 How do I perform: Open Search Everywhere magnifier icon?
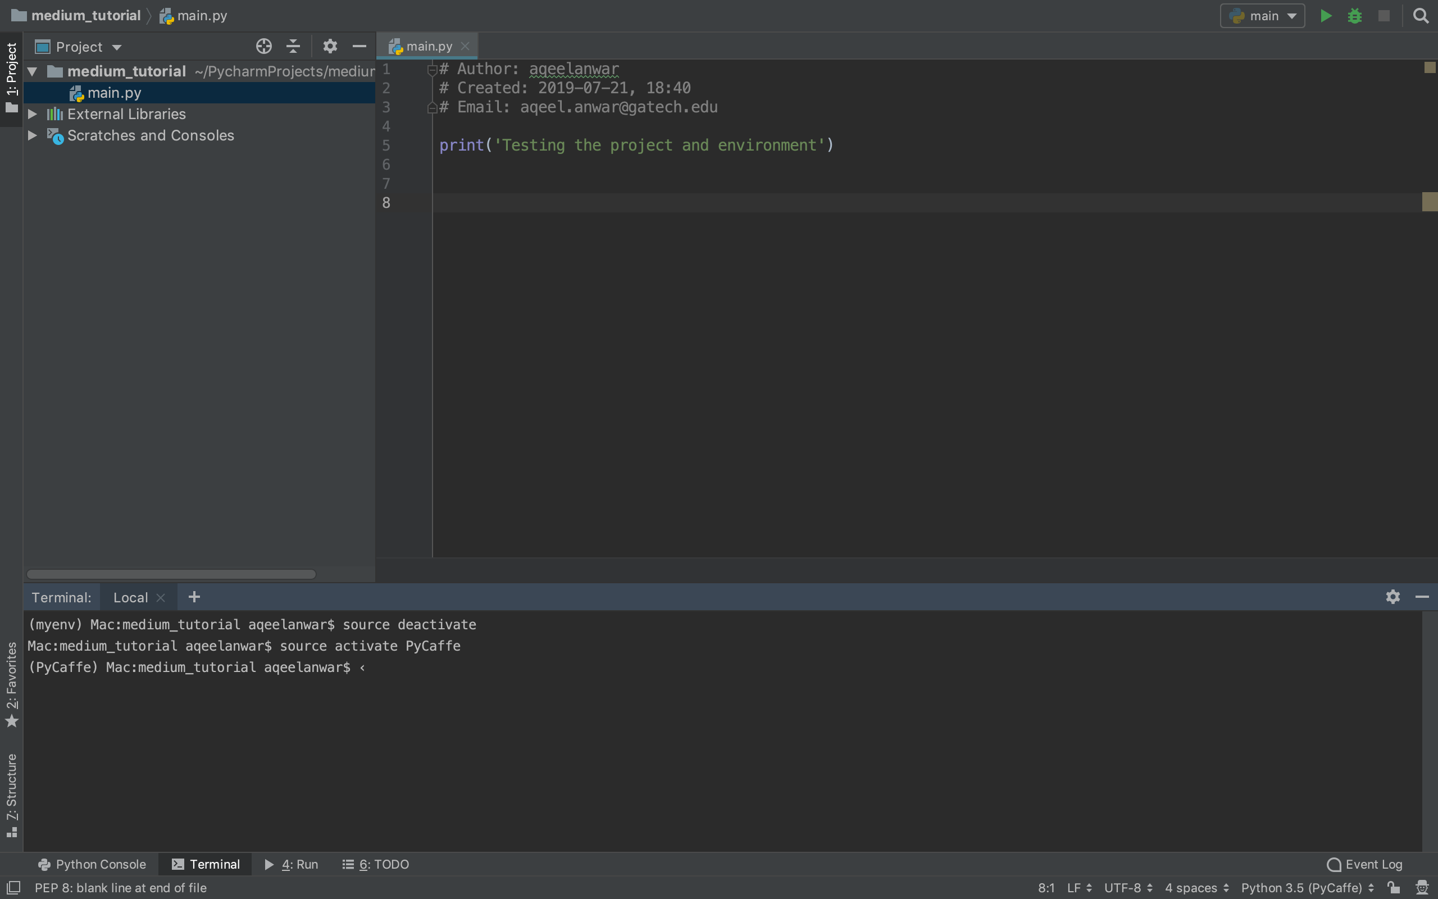(1421, 16)
